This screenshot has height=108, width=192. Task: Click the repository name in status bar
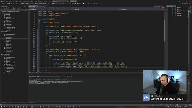pyautogui.click(x=182, y=105)
